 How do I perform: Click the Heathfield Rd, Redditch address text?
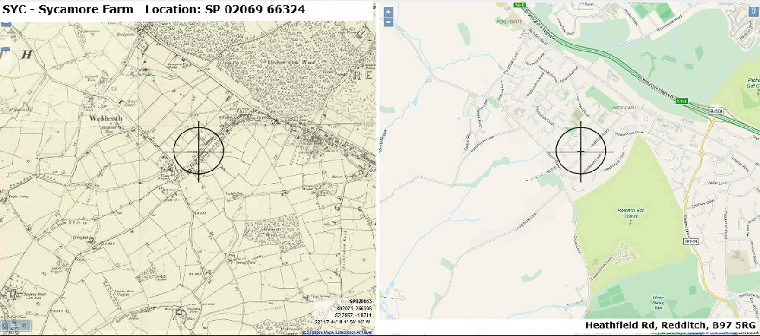pos(670,325)
